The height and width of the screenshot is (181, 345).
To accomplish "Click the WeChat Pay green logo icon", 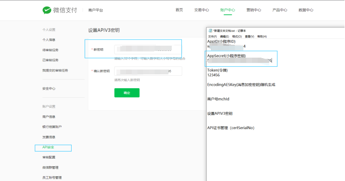I will point(47,10).
